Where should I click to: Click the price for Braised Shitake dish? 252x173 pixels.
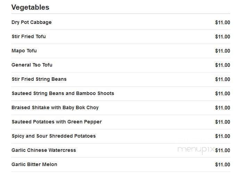pyautogui.click(x=222, y=108)
